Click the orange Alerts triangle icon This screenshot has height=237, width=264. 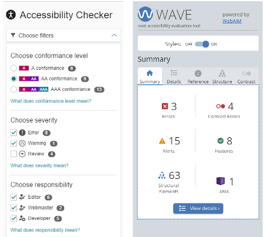pos(162,141)
